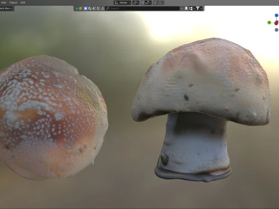279x209 pixels.
Task: Toggle proportional editing
Action: [155, 2]
